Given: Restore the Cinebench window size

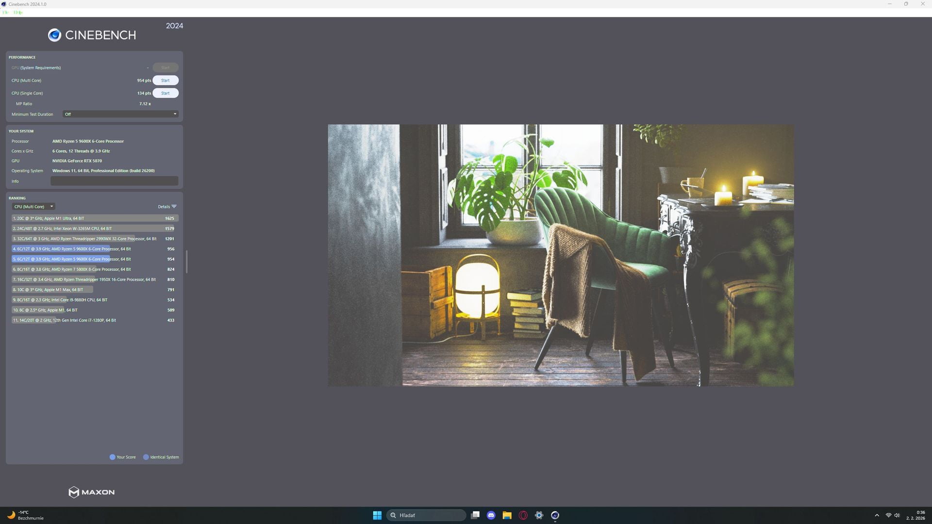Looking at the screenshot, I should 906,4.
